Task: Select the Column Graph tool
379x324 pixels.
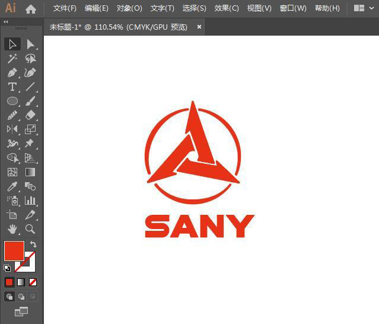Action: pyautogui.click(x=30, y=201)
